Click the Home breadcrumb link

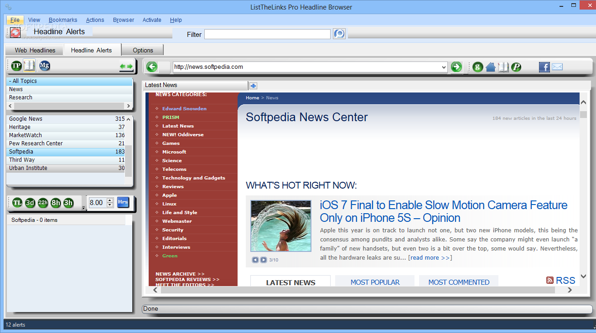click(x=252, y=98)
